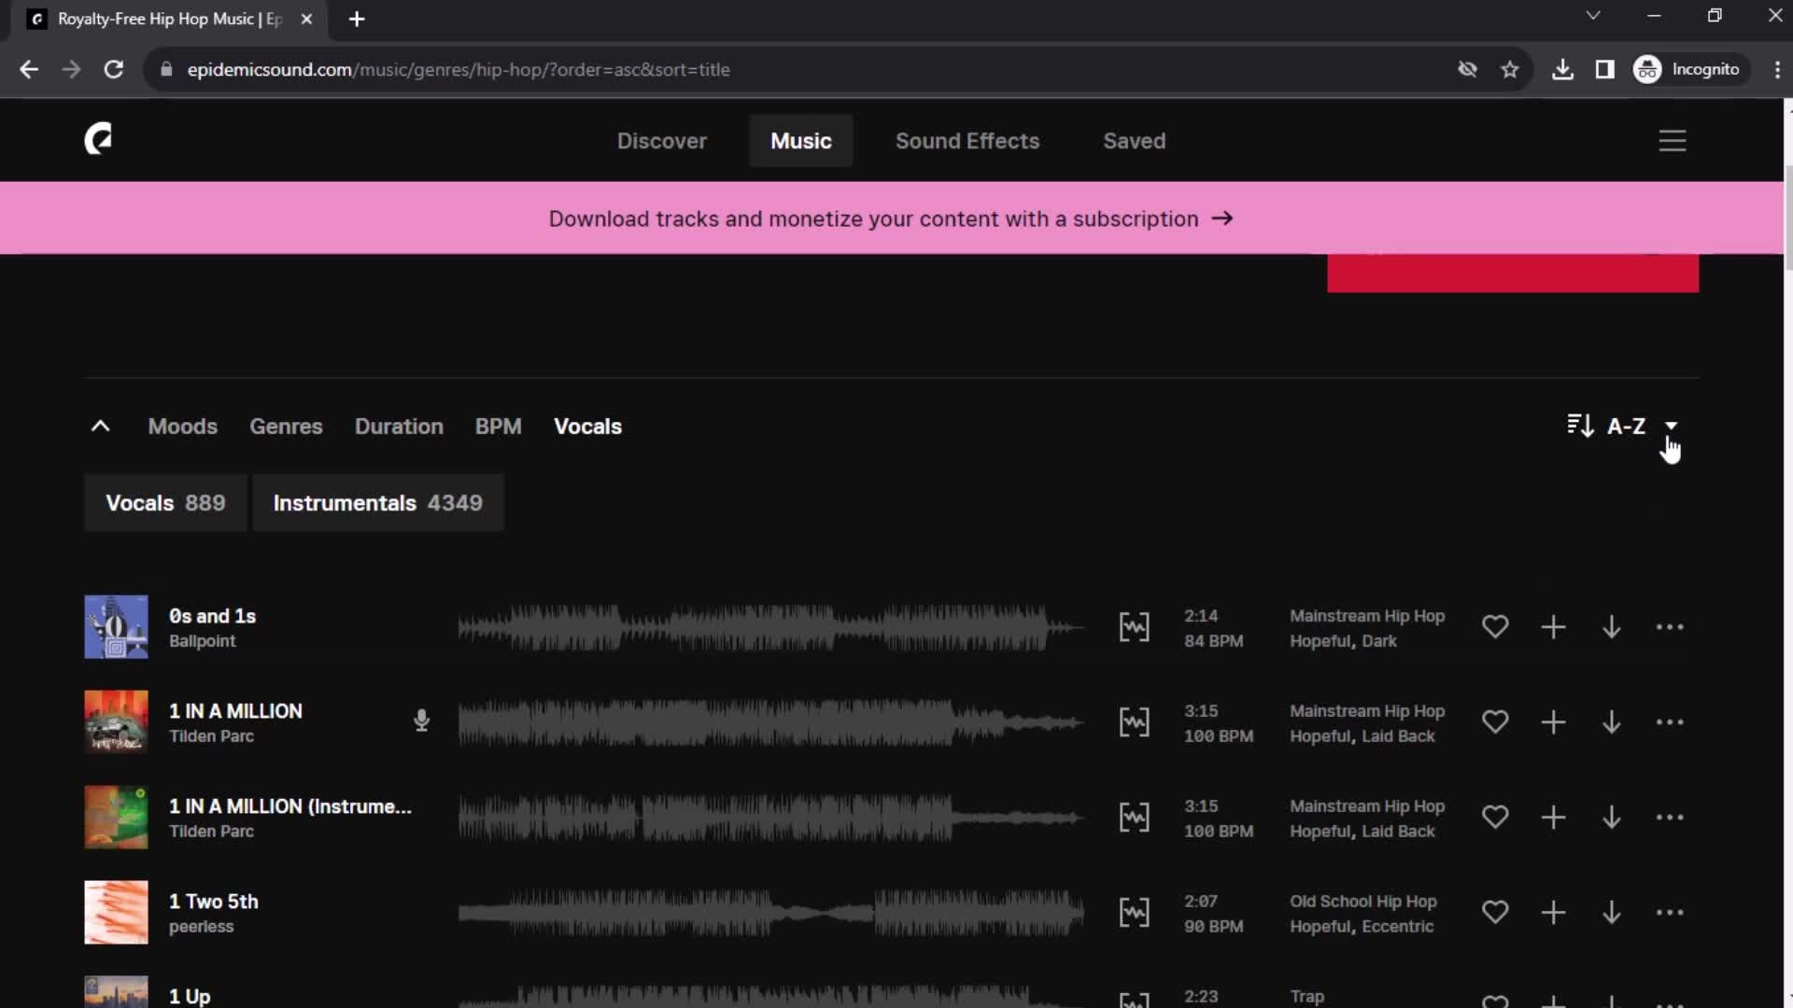Seek in 0s and 1s waveform
This screenshot has width=1793, height=1008.
(771, 627)
